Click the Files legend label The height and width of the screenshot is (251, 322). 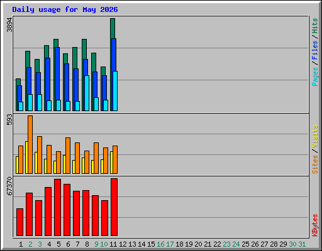coord(315,50)
